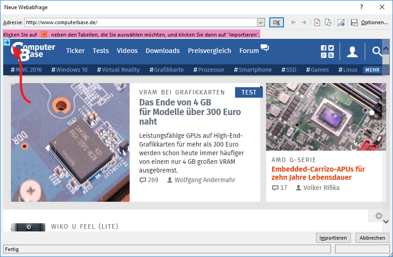Click the Abbrechen button

pos(372,238)
